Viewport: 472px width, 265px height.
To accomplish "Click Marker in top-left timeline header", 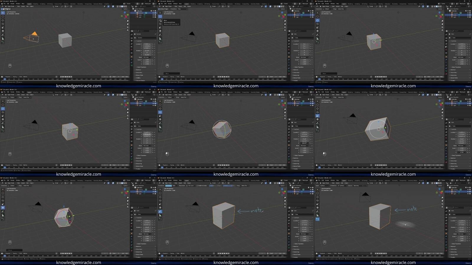I will point(25,77).
